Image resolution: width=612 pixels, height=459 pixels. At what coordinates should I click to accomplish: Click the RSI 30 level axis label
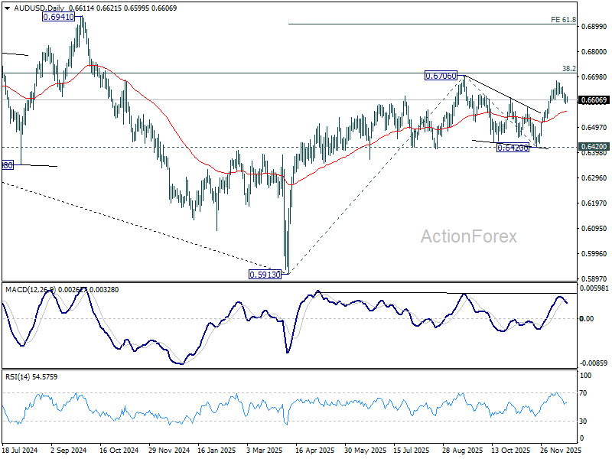click(585, 422)
